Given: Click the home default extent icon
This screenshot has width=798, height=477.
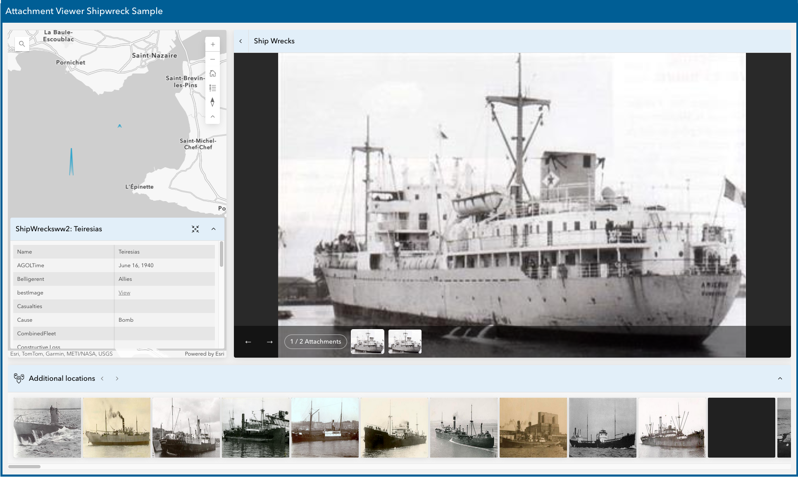Looking at the screenshot, I should (x=212, y=74).
